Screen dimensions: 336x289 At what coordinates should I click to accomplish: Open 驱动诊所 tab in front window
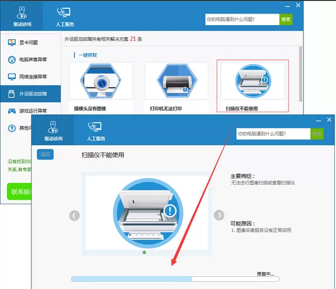53,130
